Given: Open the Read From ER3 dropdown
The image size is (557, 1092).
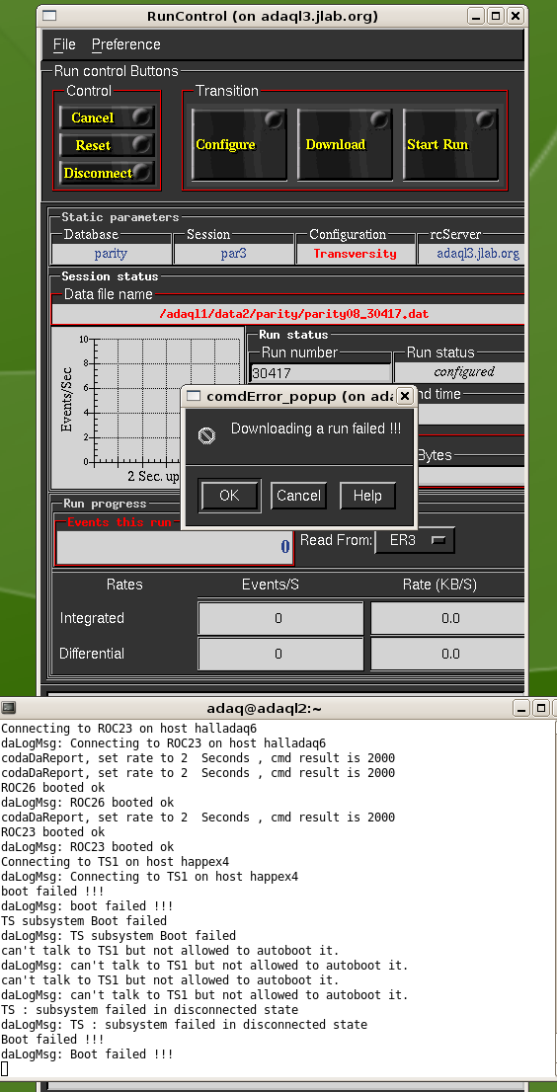Looking at the screenshot, I should point(415,540).
